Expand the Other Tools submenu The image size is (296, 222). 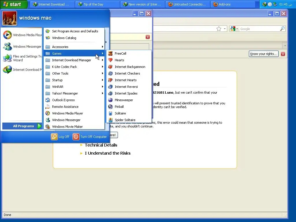pos(74,73)
